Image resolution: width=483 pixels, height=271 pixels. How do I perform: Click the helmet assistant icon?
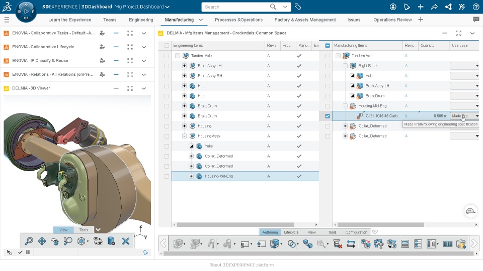(471, 211)
